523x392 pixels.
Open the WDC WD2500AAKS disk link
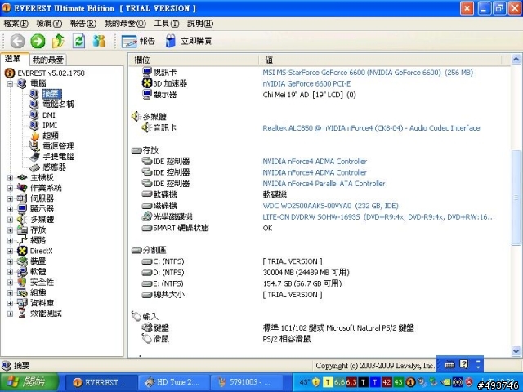point(330,206)
